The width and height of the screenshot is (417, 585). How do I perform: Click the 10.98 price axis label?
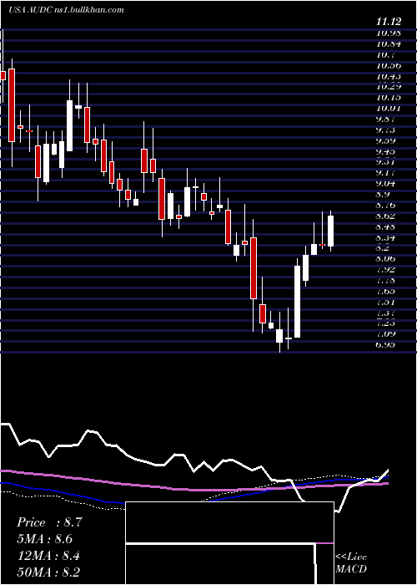[389, 33]
